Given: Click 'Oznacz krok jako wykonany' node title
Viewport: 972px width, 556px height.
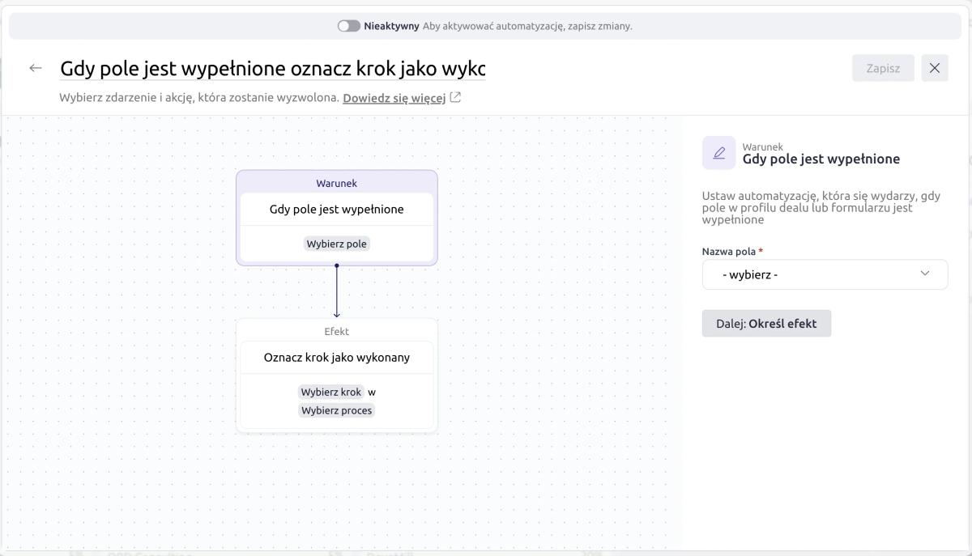Looking at the screenshot, I should pyautogui.click(x=337, y=358).
